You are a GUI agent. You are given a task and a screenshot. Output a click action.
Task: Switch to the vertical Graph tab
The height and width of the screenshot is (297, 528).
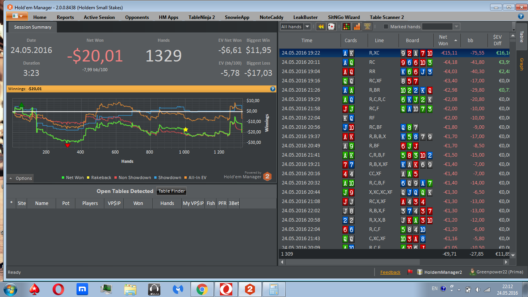[521, 64]
